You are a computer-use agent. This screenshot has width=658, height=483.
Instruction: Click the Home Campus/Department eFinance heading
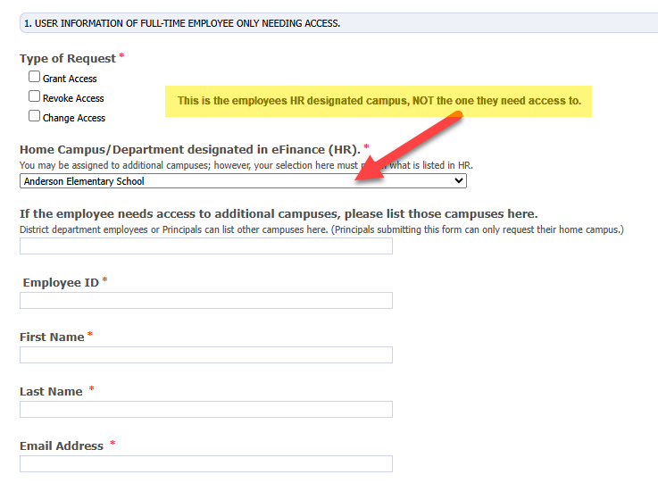(x=189, y=149)
